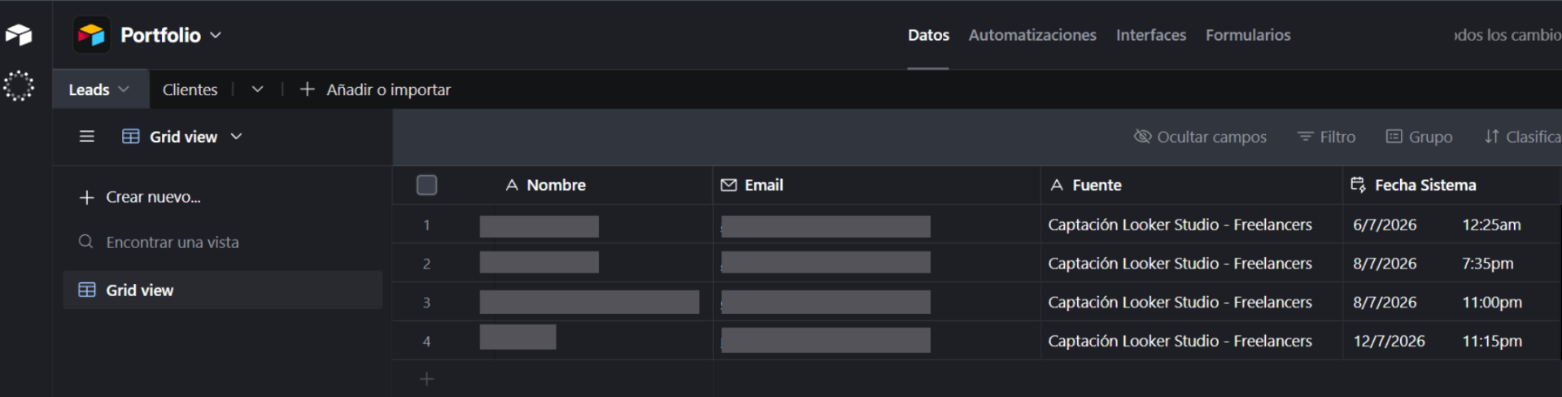Open the Grupo option

click(x=1419, y=137)
